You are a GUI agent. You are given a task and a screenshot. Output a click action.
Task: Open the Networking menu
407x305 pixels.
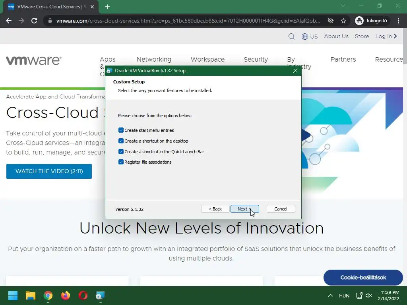tap(154, 60)
